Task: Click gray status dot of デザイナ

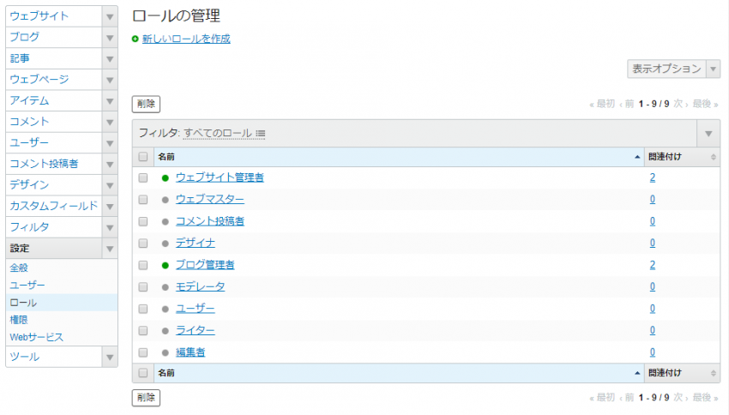Action: coord(165,244)
